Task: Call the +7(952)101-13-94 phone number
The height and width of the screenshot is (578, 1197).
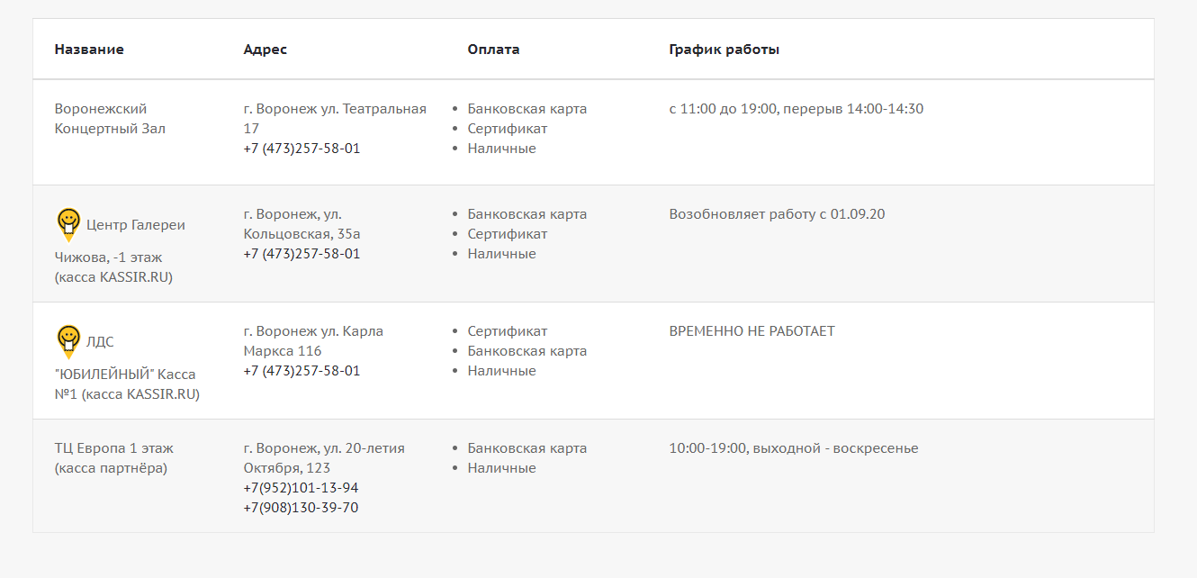Action: 301,488
